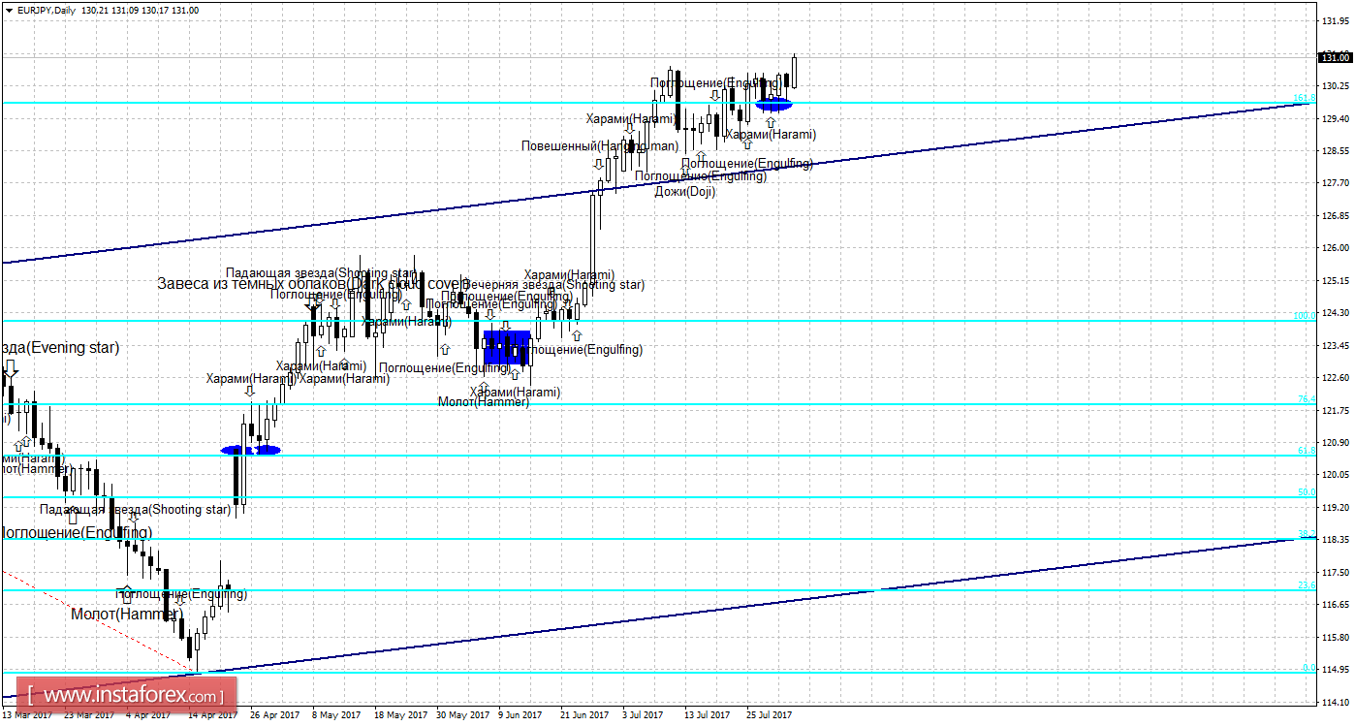Click the 13 Jul 2017 date label

707,715
